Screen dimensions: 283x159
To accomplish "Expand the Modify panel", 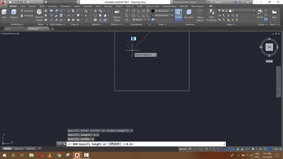I will click(x=96, y=24).
